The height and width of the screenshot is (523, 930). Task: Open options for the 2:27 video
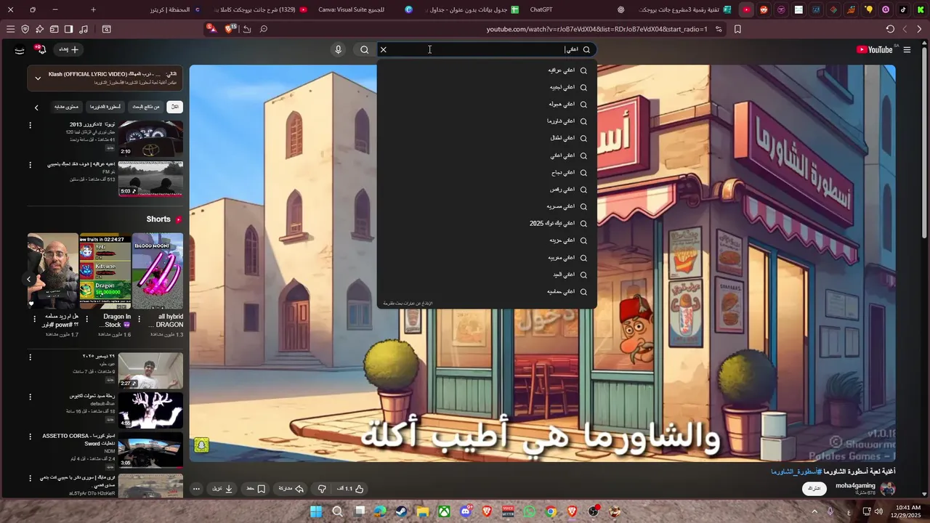[30, 357]
